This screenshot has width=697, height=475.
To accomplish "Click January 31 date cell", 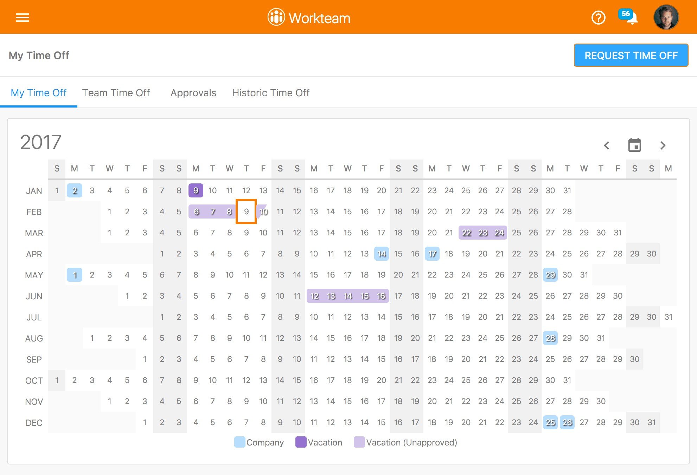I will pyautogui.click(x=567, y=190).
